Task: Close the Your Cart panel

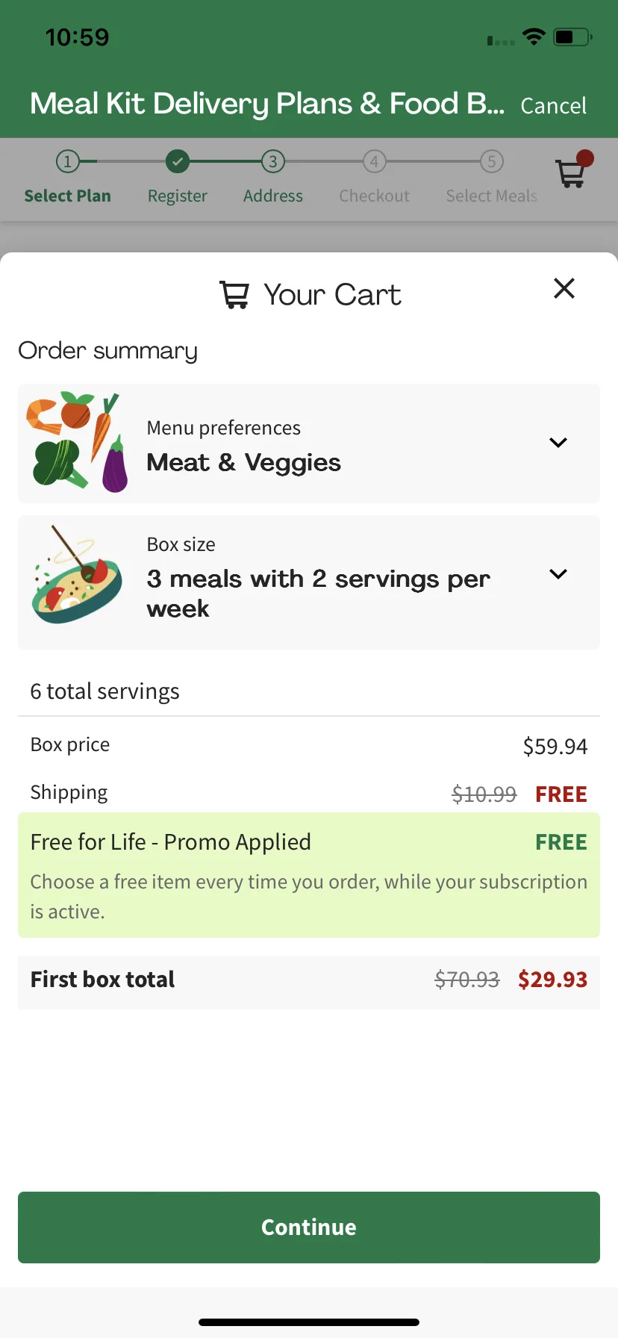Action: (564, 288)
